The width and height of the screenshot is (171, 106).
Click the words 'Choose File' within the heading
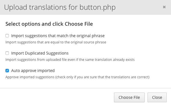79,24
